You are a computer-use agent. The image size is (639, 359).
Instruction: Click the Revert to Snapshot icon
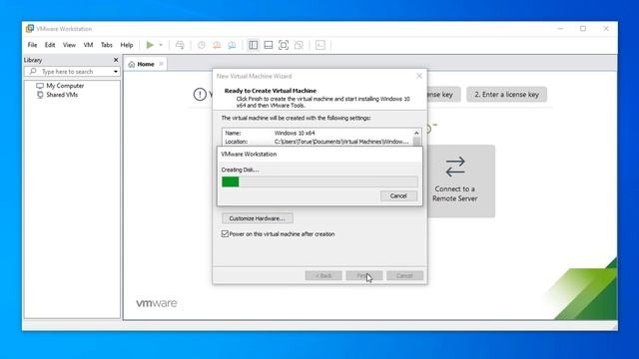click(217, 45)
